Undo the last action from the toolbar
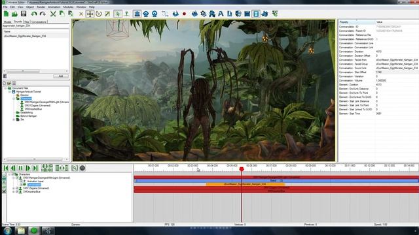Image resolution: width=419 pixels, height=235 pixels. point(34,14)
